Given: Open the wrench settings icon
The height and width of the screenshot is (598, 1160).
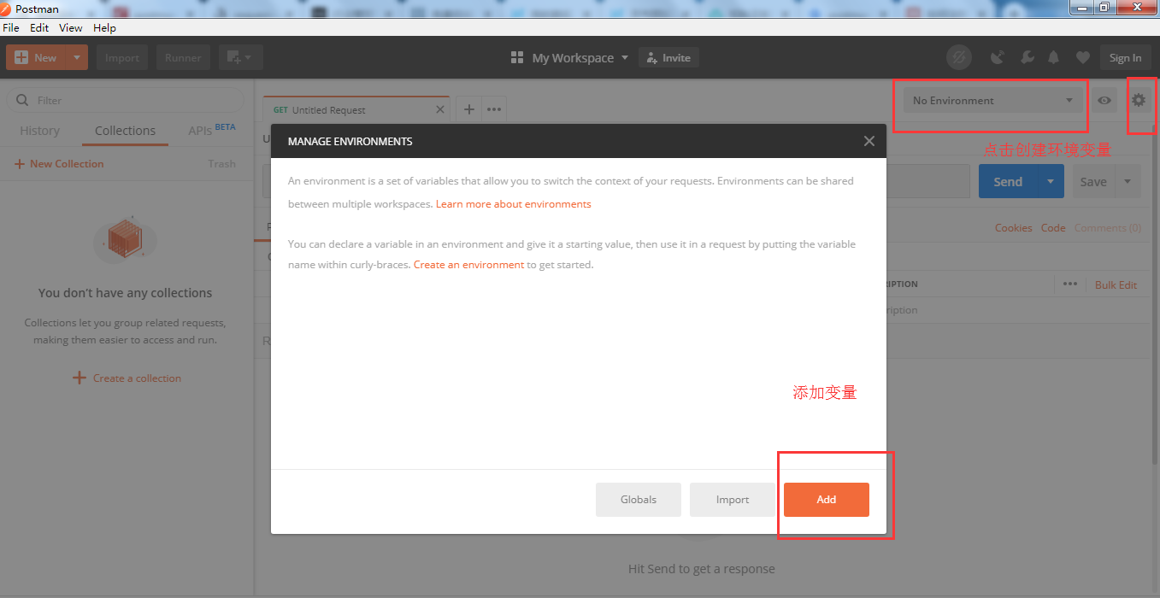Looking at the screenshot, I should 1027,57.
